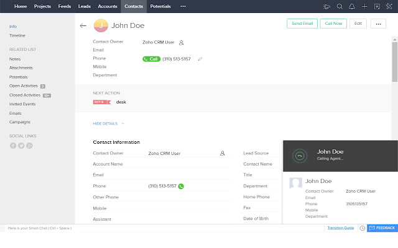Image resolution: width=398 pixels, height=248 pixels.
Task: Click the John Doe avatar in header
Action: (101, 25)
